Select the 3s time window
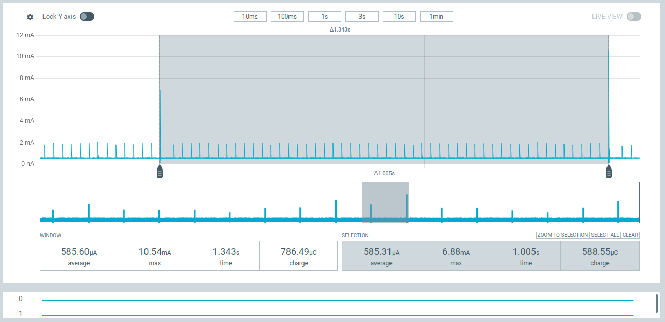This screenshot has height=322, width=665. (x=362, y=17)
